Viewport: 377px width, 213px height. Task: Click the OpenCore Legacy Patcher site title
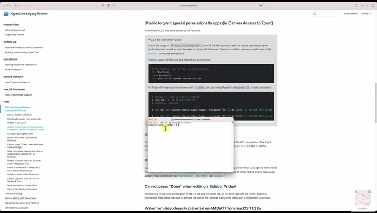click(29, 14)
